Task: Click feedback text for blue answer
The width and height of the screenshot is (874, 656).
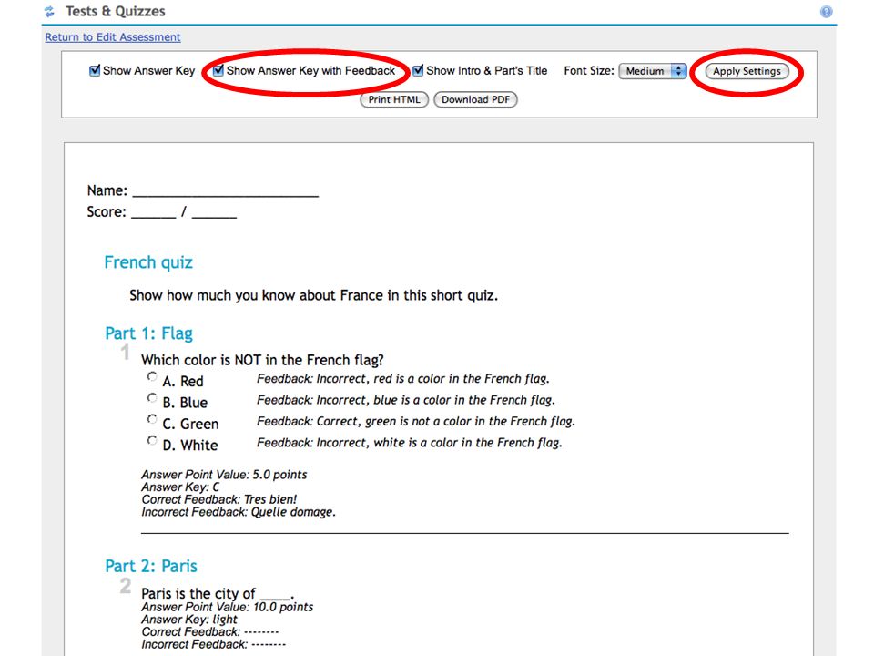Action: (x=406, y=400)
